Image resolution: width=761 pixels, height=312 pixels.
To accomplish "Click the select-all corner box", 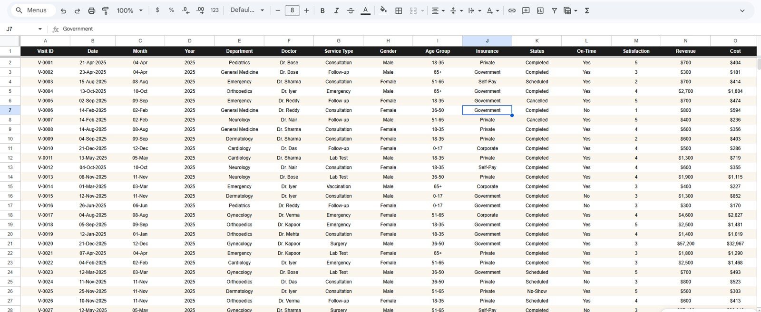I will tap(10, 41).
